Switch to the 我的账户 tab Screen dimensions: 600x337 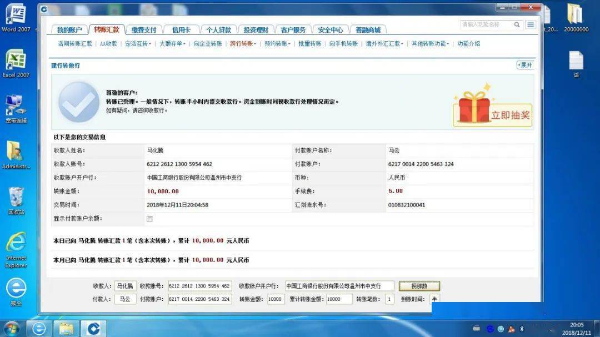69,30
